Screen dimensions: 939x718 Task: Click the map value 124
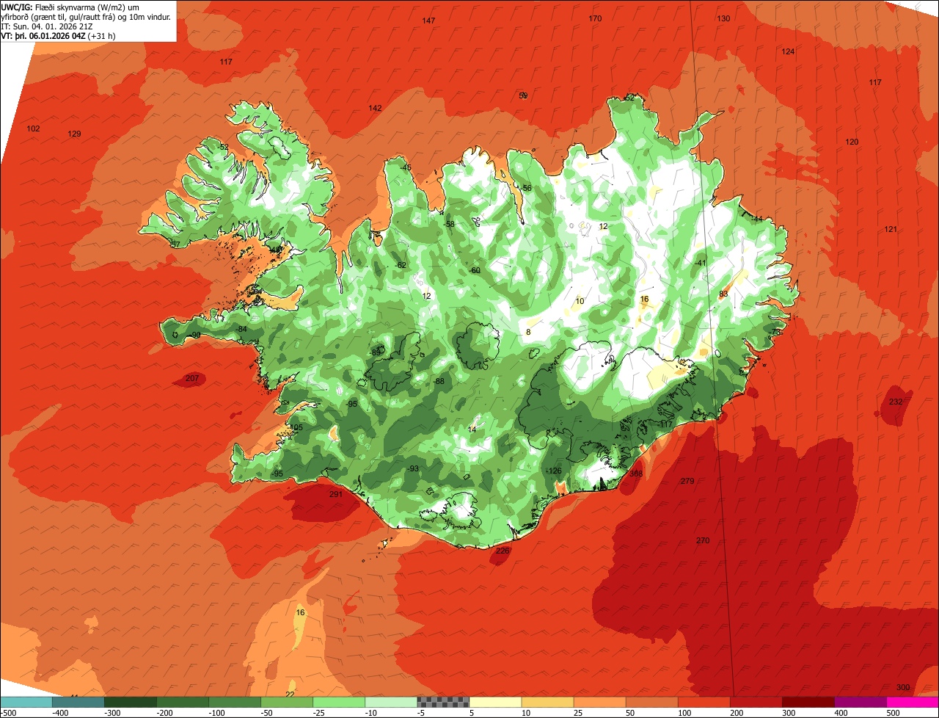point(788,51)
